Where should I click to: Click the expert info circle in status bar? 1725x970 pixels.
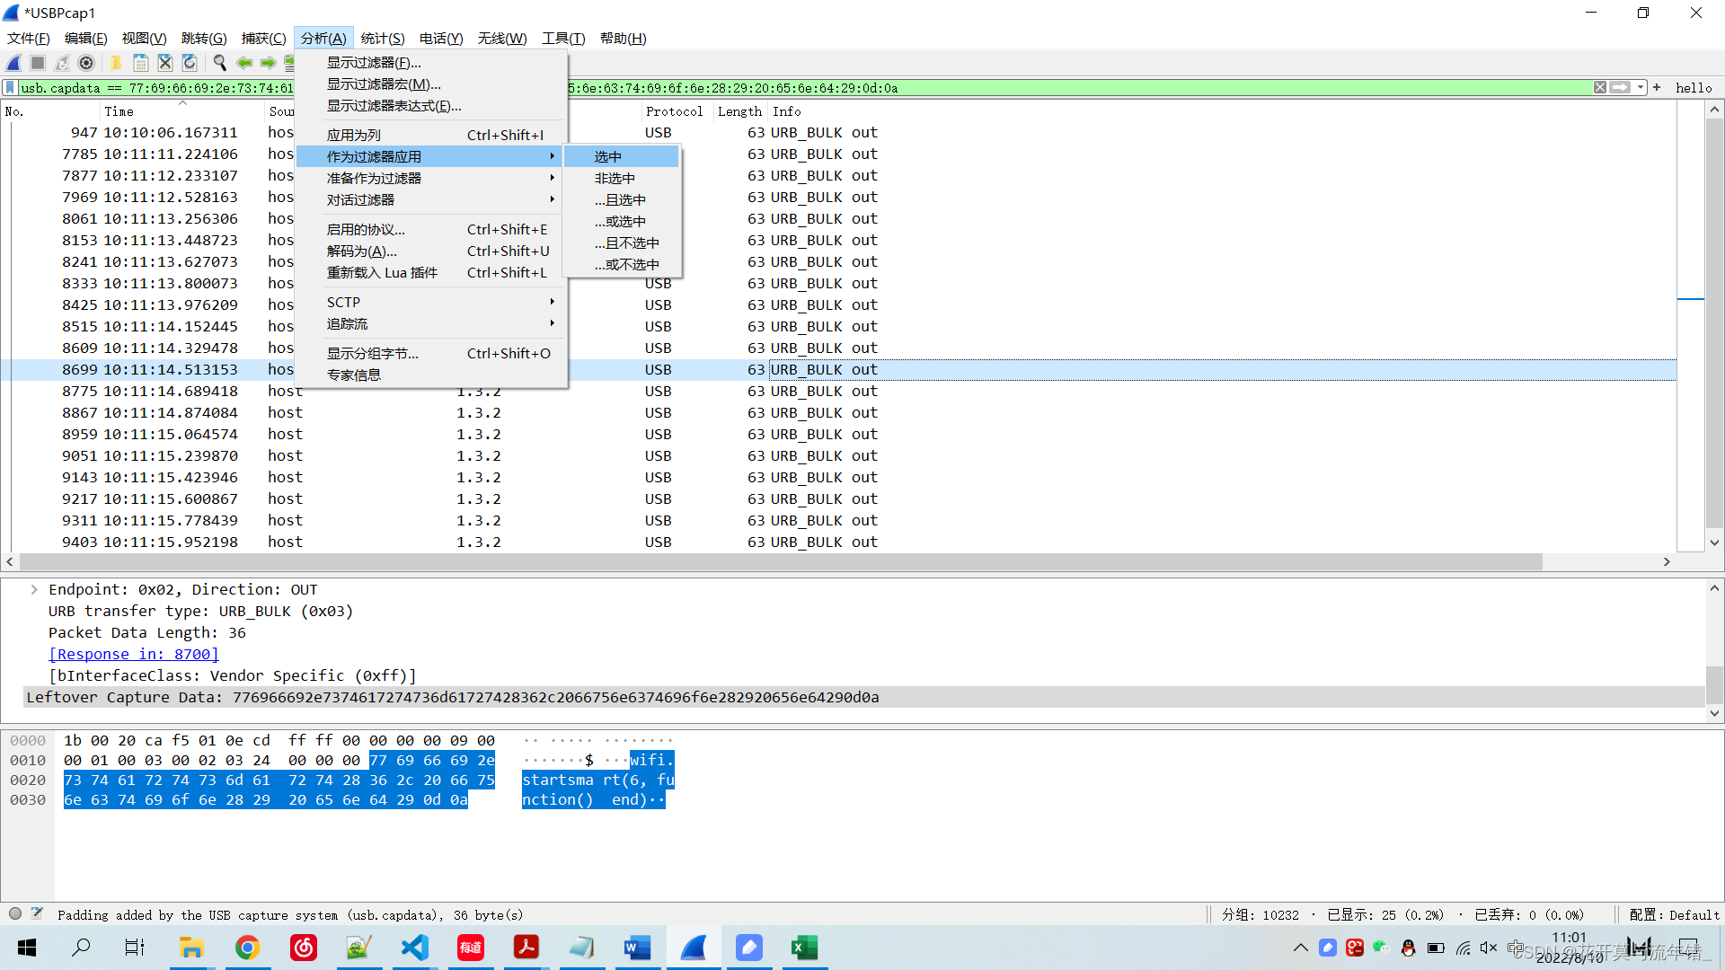point(15,914)
